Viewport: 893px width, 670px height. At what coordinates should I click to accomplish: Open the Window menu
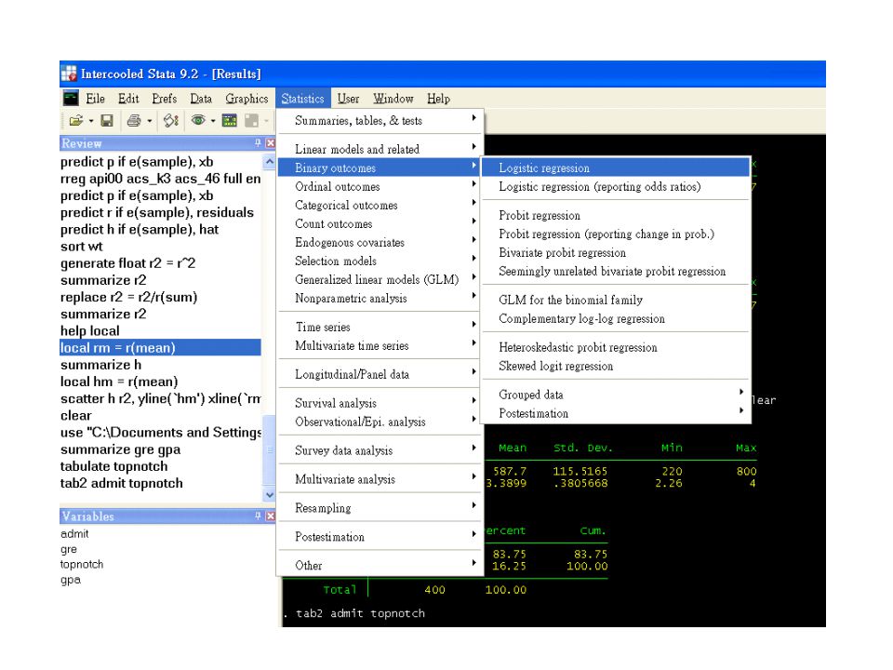point(393,99)
